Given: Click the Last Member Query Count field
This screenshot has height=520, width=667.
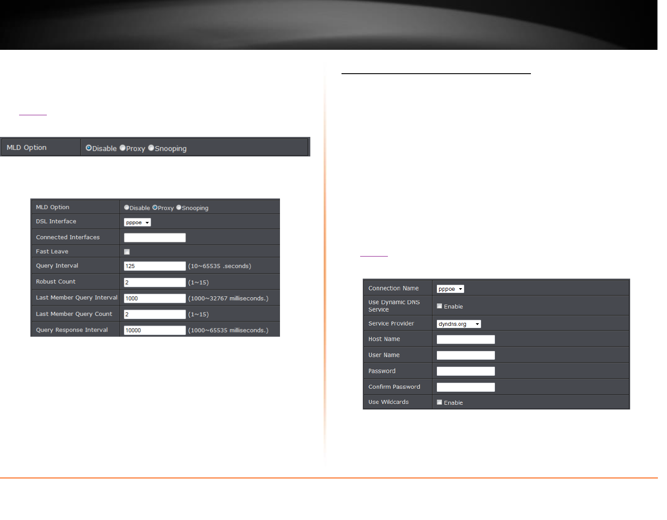Looking at the screenshot, I should tap(155, 315).
